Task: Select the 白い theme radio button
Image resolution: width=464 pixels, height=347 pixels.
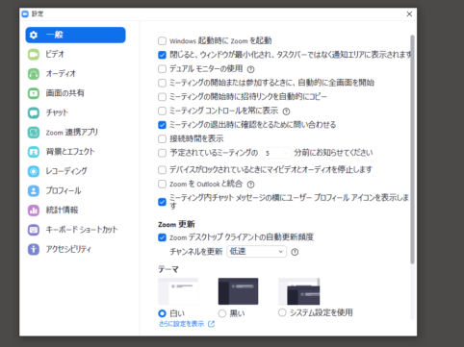Action: coord(162,313)
